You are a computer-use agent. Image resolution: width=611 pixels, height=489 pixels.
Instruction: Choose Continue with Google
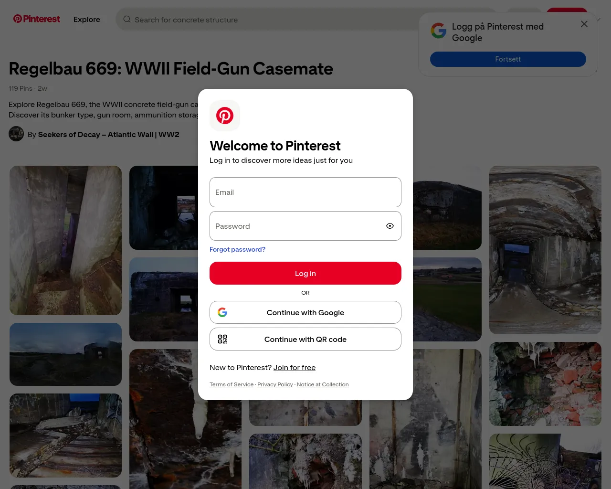pyautogui.click(x=305, y=312)
